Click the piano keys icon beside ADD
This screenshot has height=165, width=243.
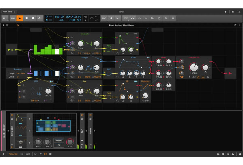(x=111, y=18)
